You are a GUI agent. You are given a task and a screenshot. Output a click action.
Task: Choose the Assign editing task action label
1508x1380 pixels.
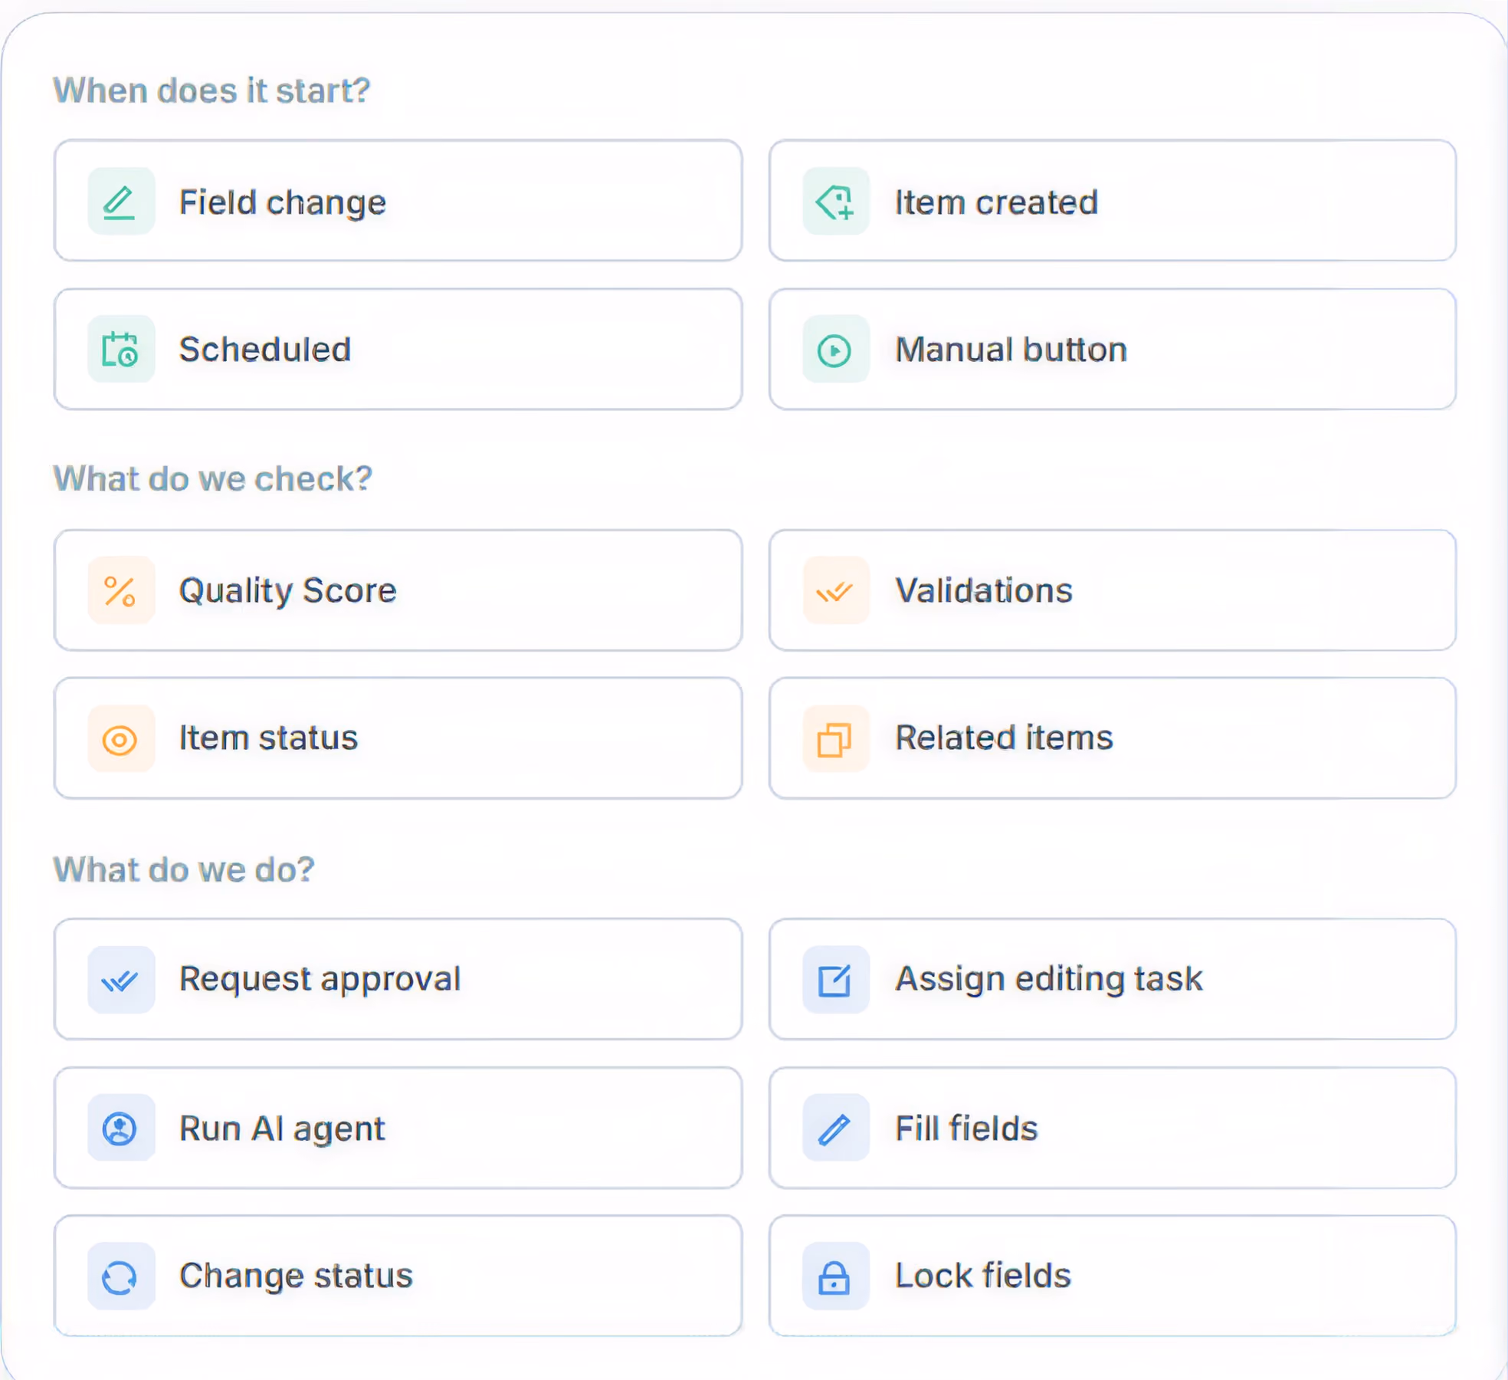point(1048,980)
